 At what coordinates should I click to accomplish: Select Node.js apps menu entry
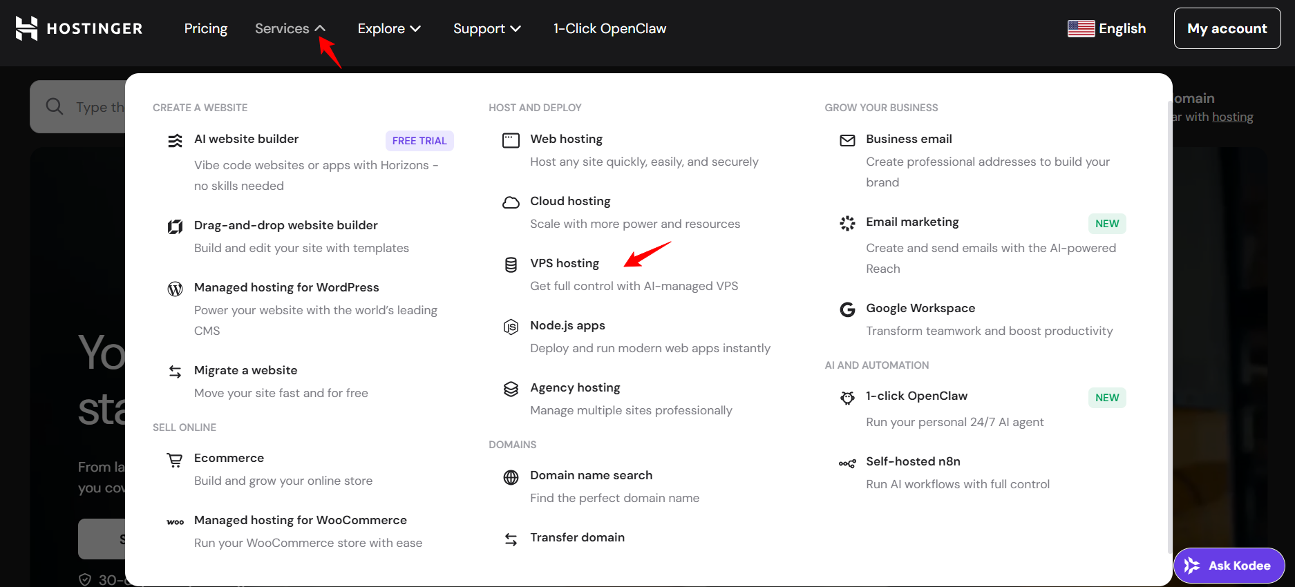click(x=567, y=325)
